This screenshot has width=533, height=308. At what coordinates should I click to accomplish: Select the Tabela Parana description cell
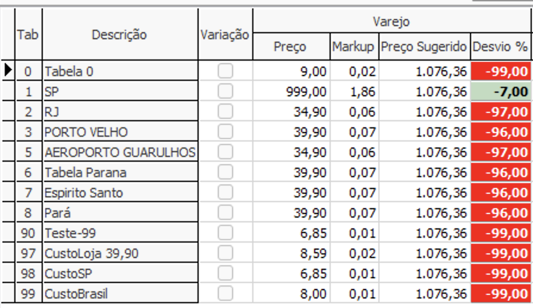(119, 172)
